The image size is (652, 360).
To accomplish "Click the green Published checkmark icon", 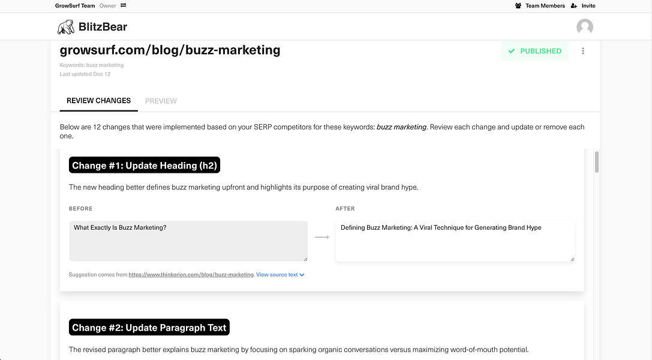I will 512,51.
